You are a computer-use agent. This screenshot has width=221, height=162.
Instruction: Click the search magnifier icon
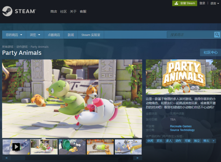217,35
